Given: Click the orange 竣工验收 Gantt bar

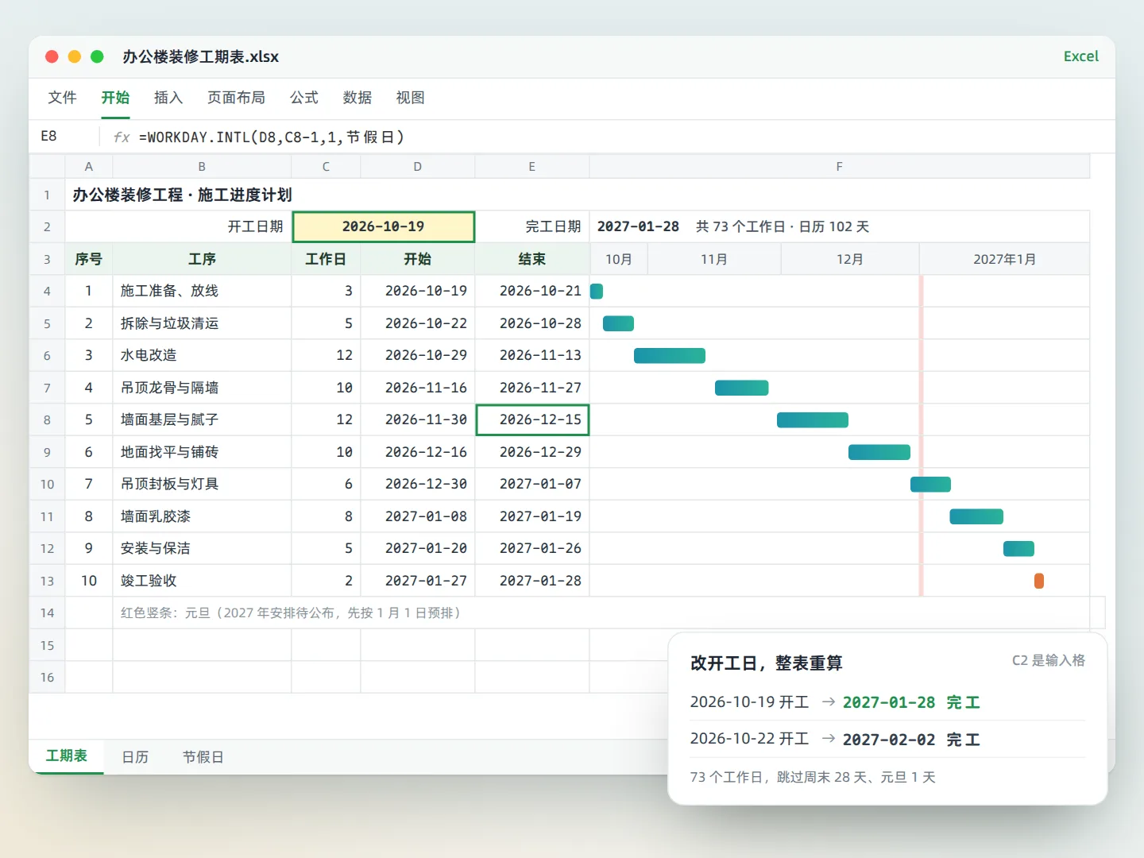Looking at the screenshot, I should coord(1039,581).
